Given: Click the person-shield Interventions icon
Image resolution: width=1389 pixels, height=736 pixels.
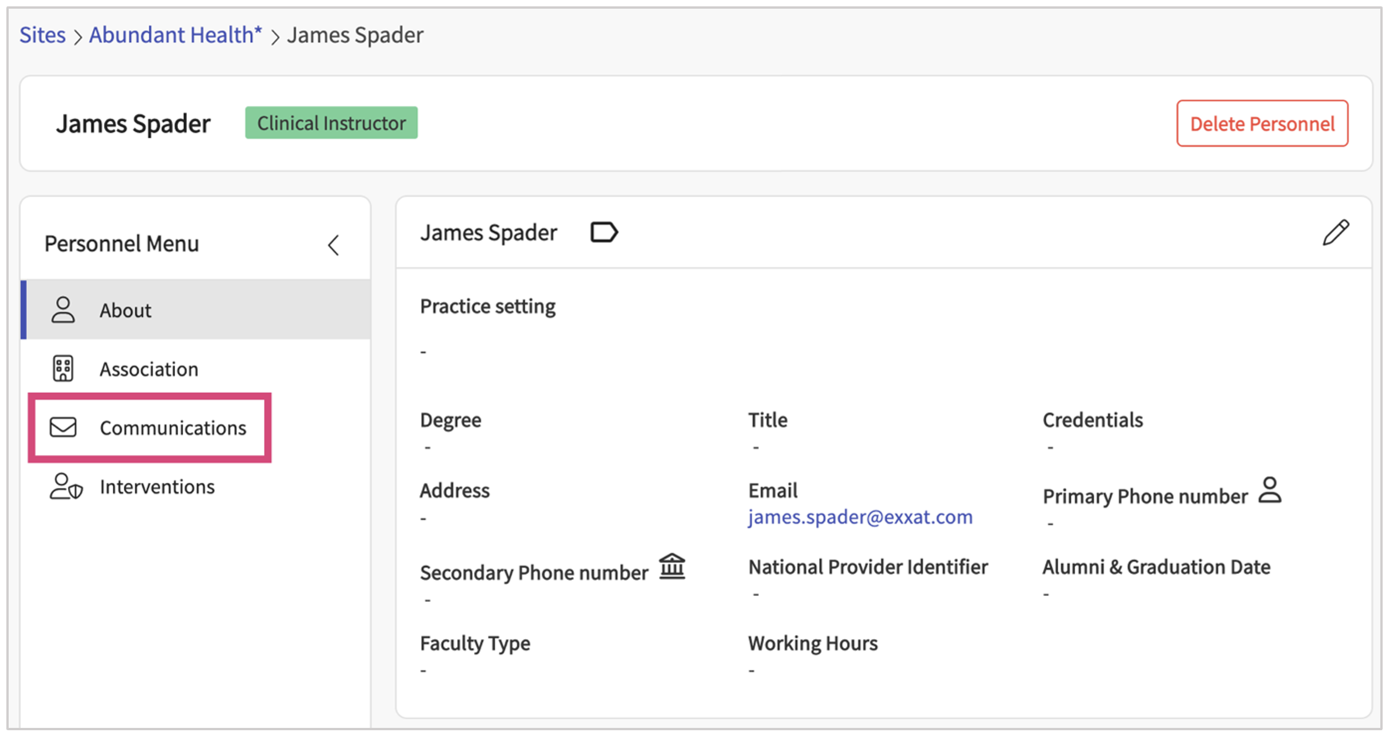Looking at the screenshot, I should (x=65, y=487).
